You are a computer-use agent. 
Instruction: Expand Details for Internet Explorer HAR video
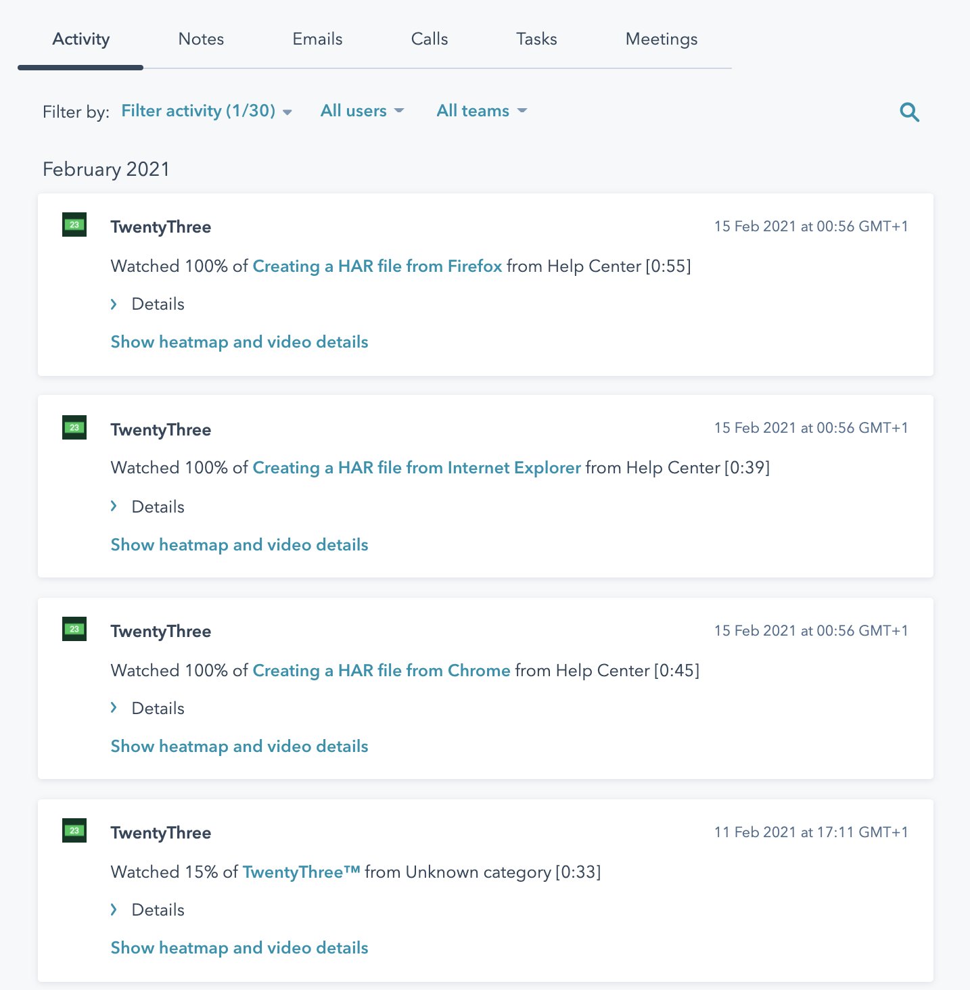click(147, 507)
